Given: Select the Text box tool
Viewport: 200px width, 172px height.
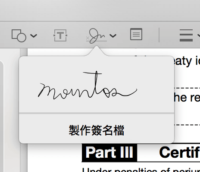Looking at the screenshot, I should 60,35.
